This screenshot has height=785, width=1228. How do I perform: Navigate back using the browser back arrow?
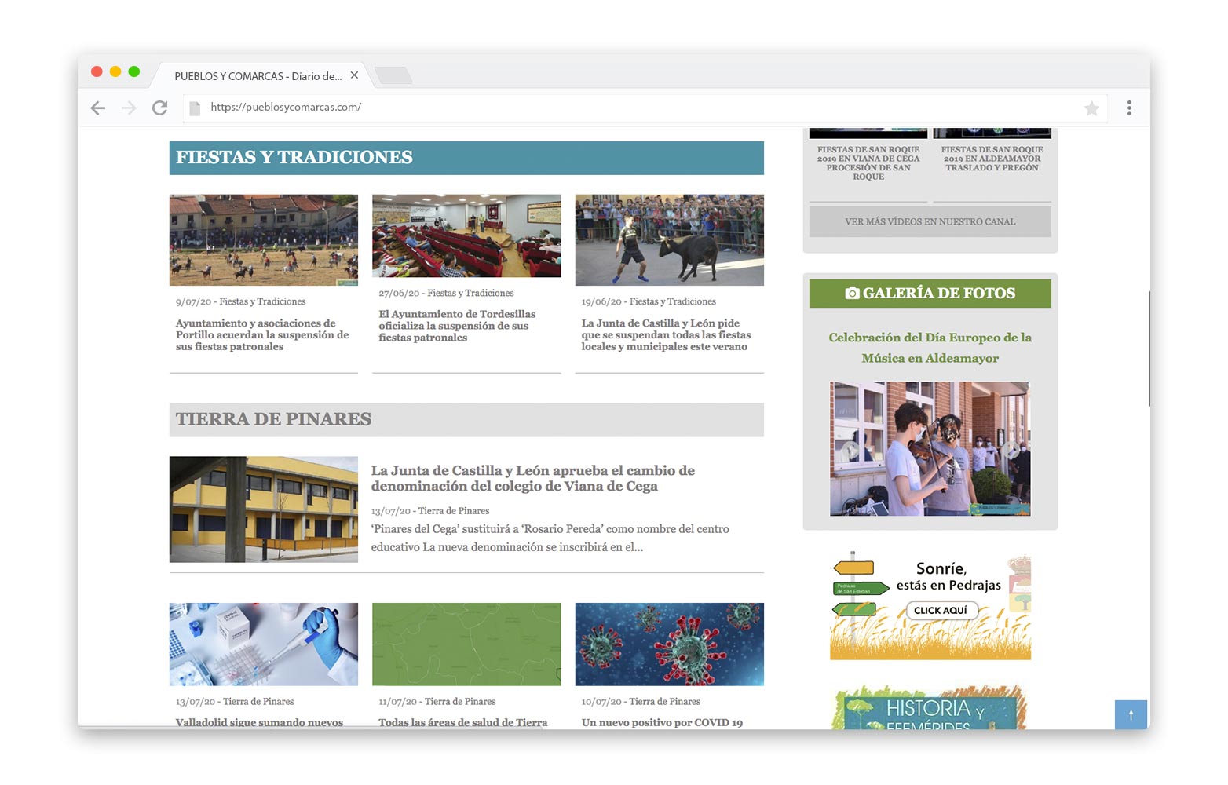(x=97, y=108)
